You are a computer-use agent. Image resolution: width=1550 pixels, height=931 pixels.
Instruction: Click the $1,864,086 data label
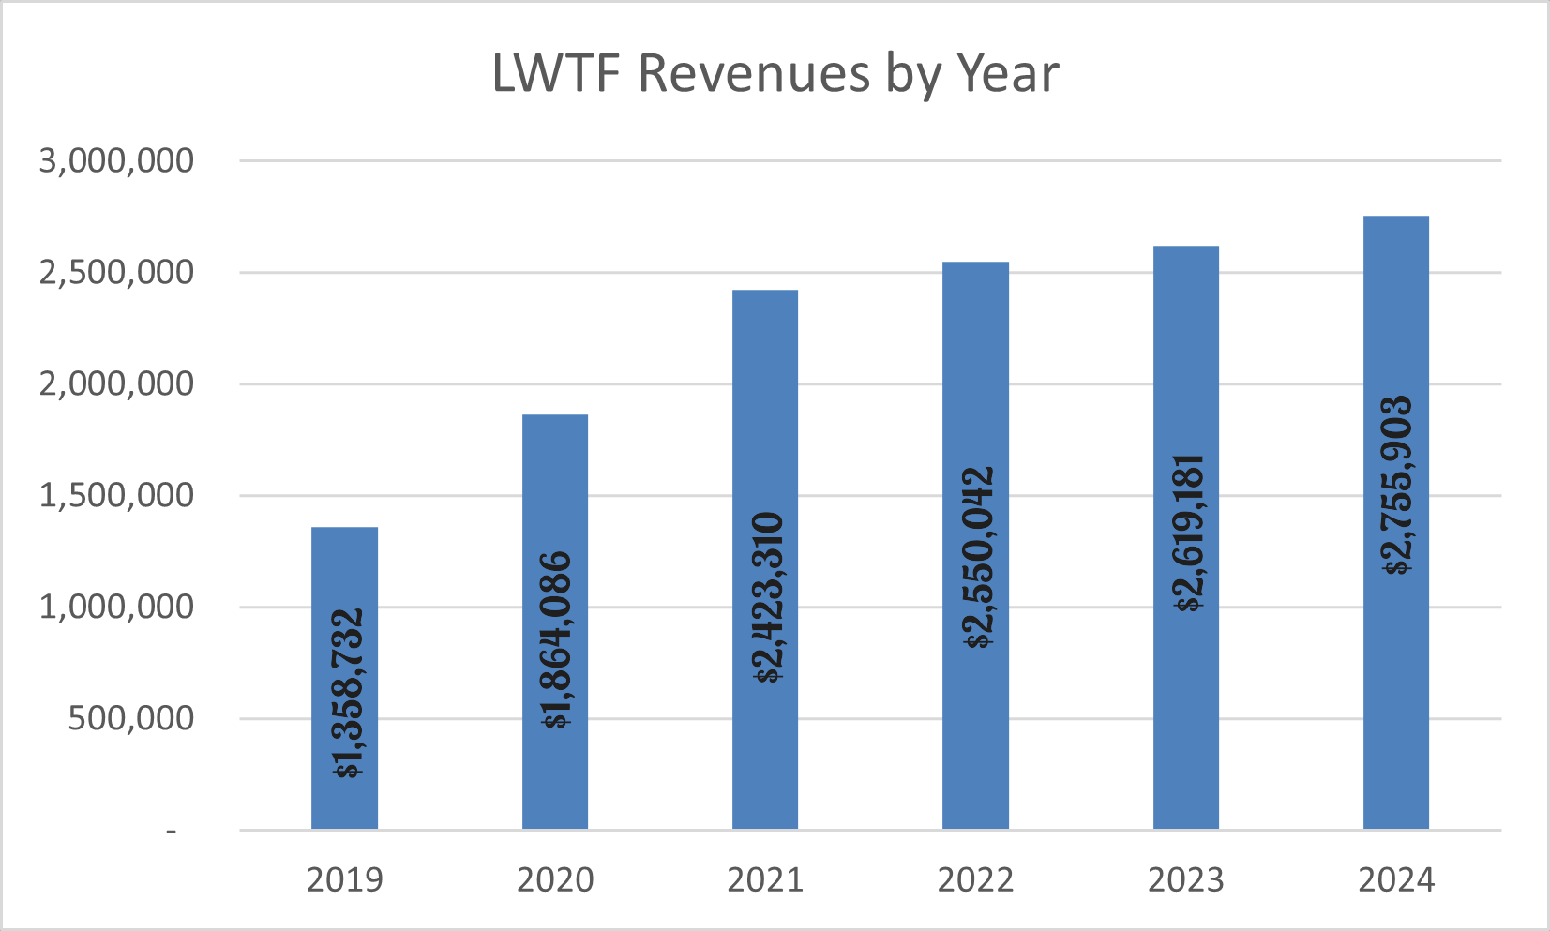click(557, 639)
